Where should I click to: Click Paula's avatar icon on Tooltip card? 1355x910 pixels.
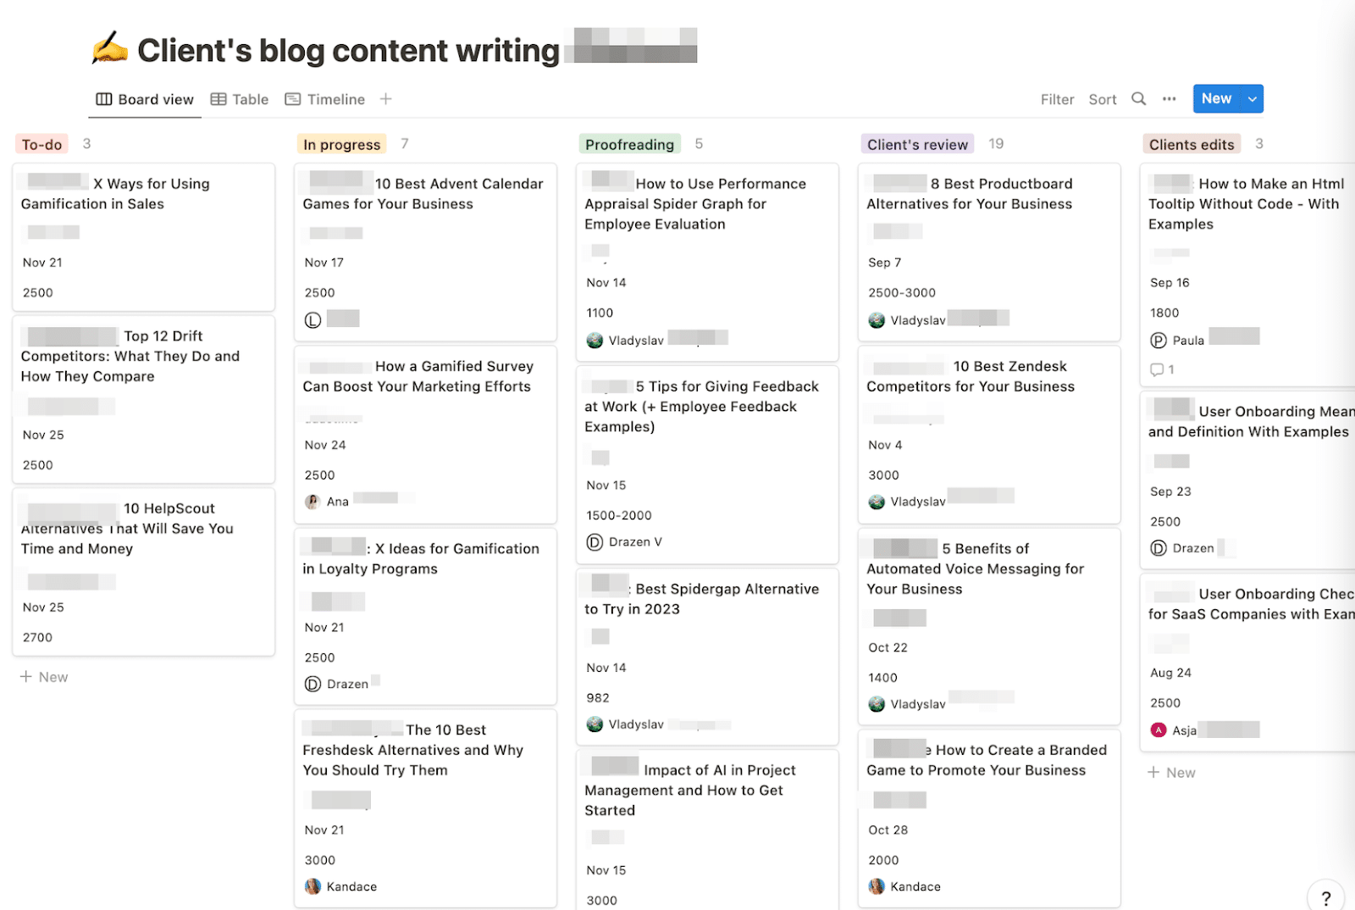tap(1159, 340)
